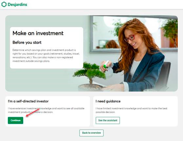Image resolution: width=183 pixels, height=141 pixels.
Task: Click the Before you start subheading
Action: click(27, 42)
